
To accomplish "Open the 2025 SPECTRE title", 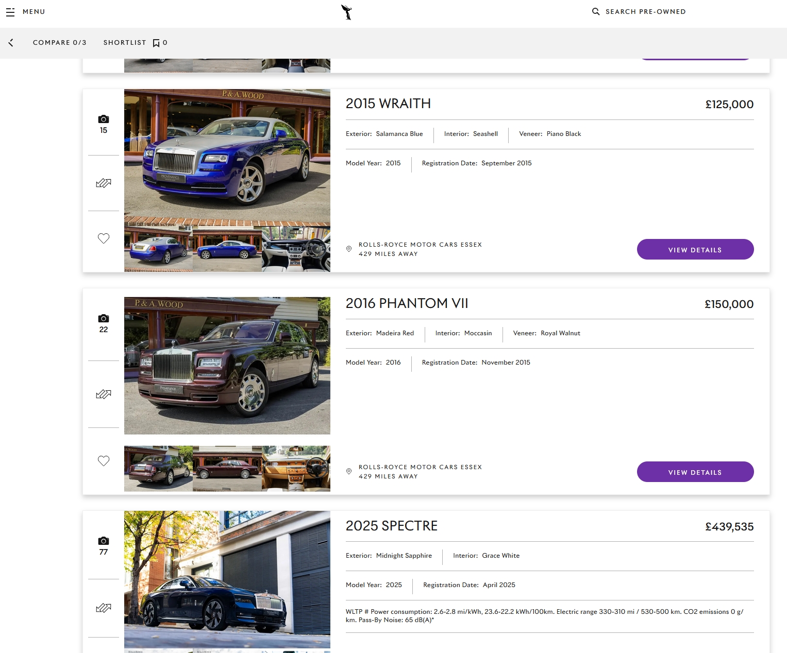I will point(392,526).
